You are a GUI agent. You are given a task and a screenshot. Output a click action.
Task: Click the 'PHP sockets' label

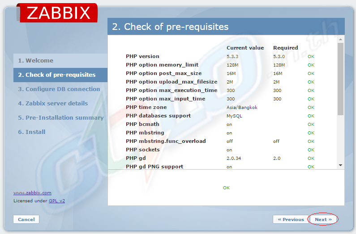[143, 150]
